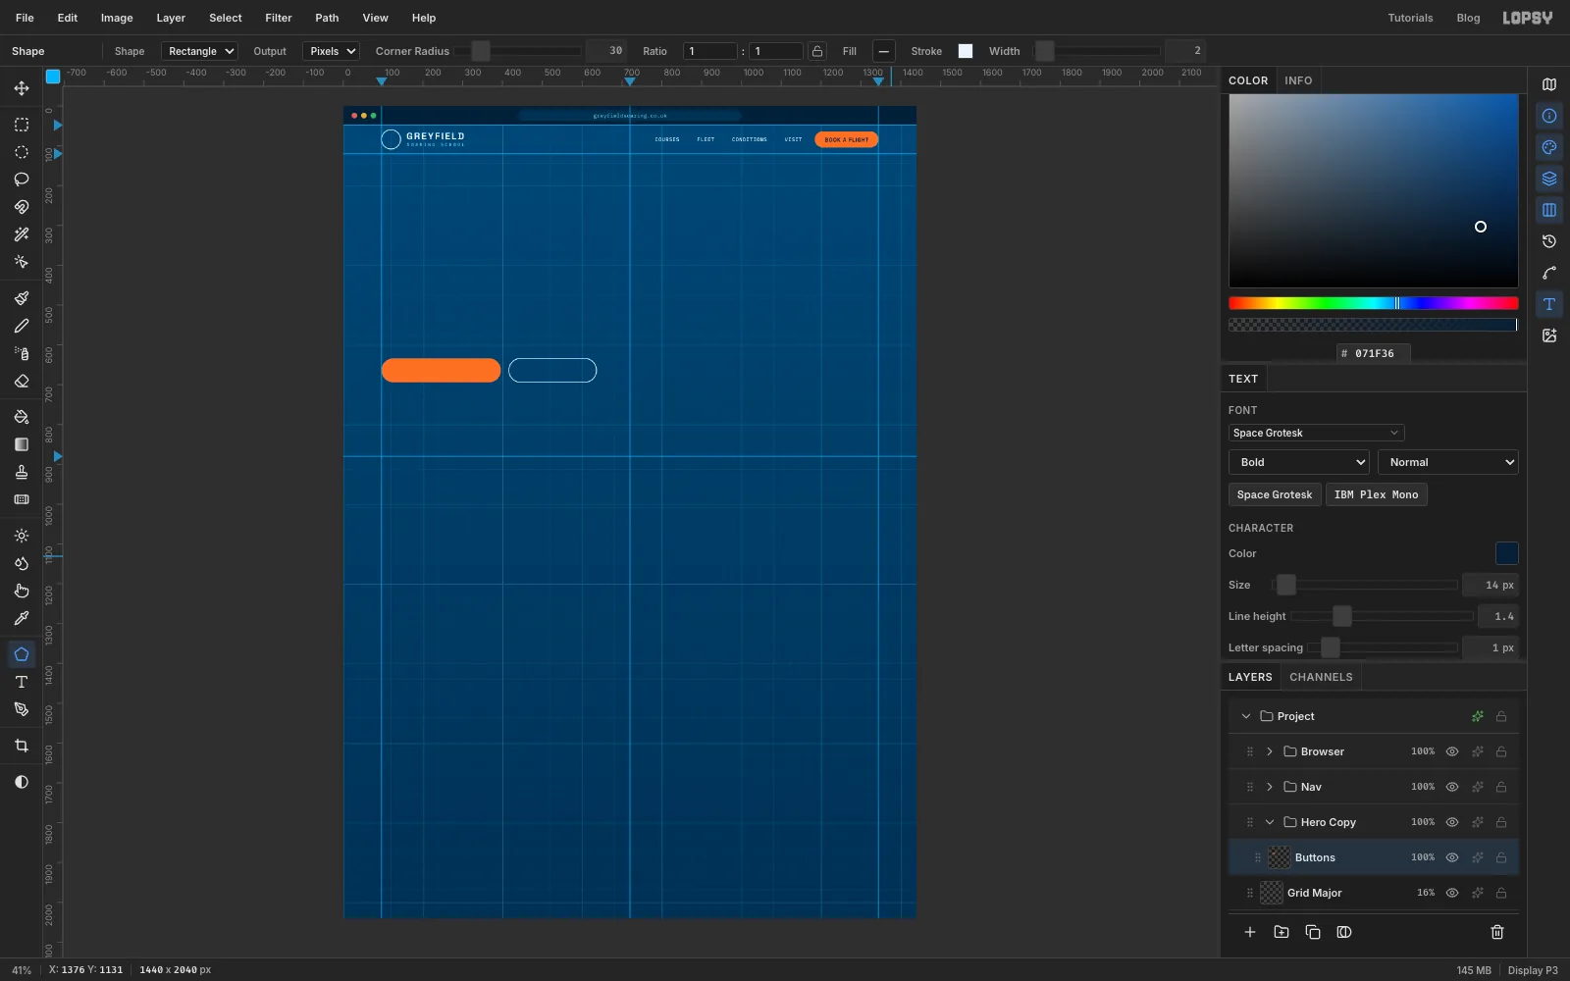Delete the selected layer with trash icon
This screenshot has height=981, width=1570.
pos(1497,932)
